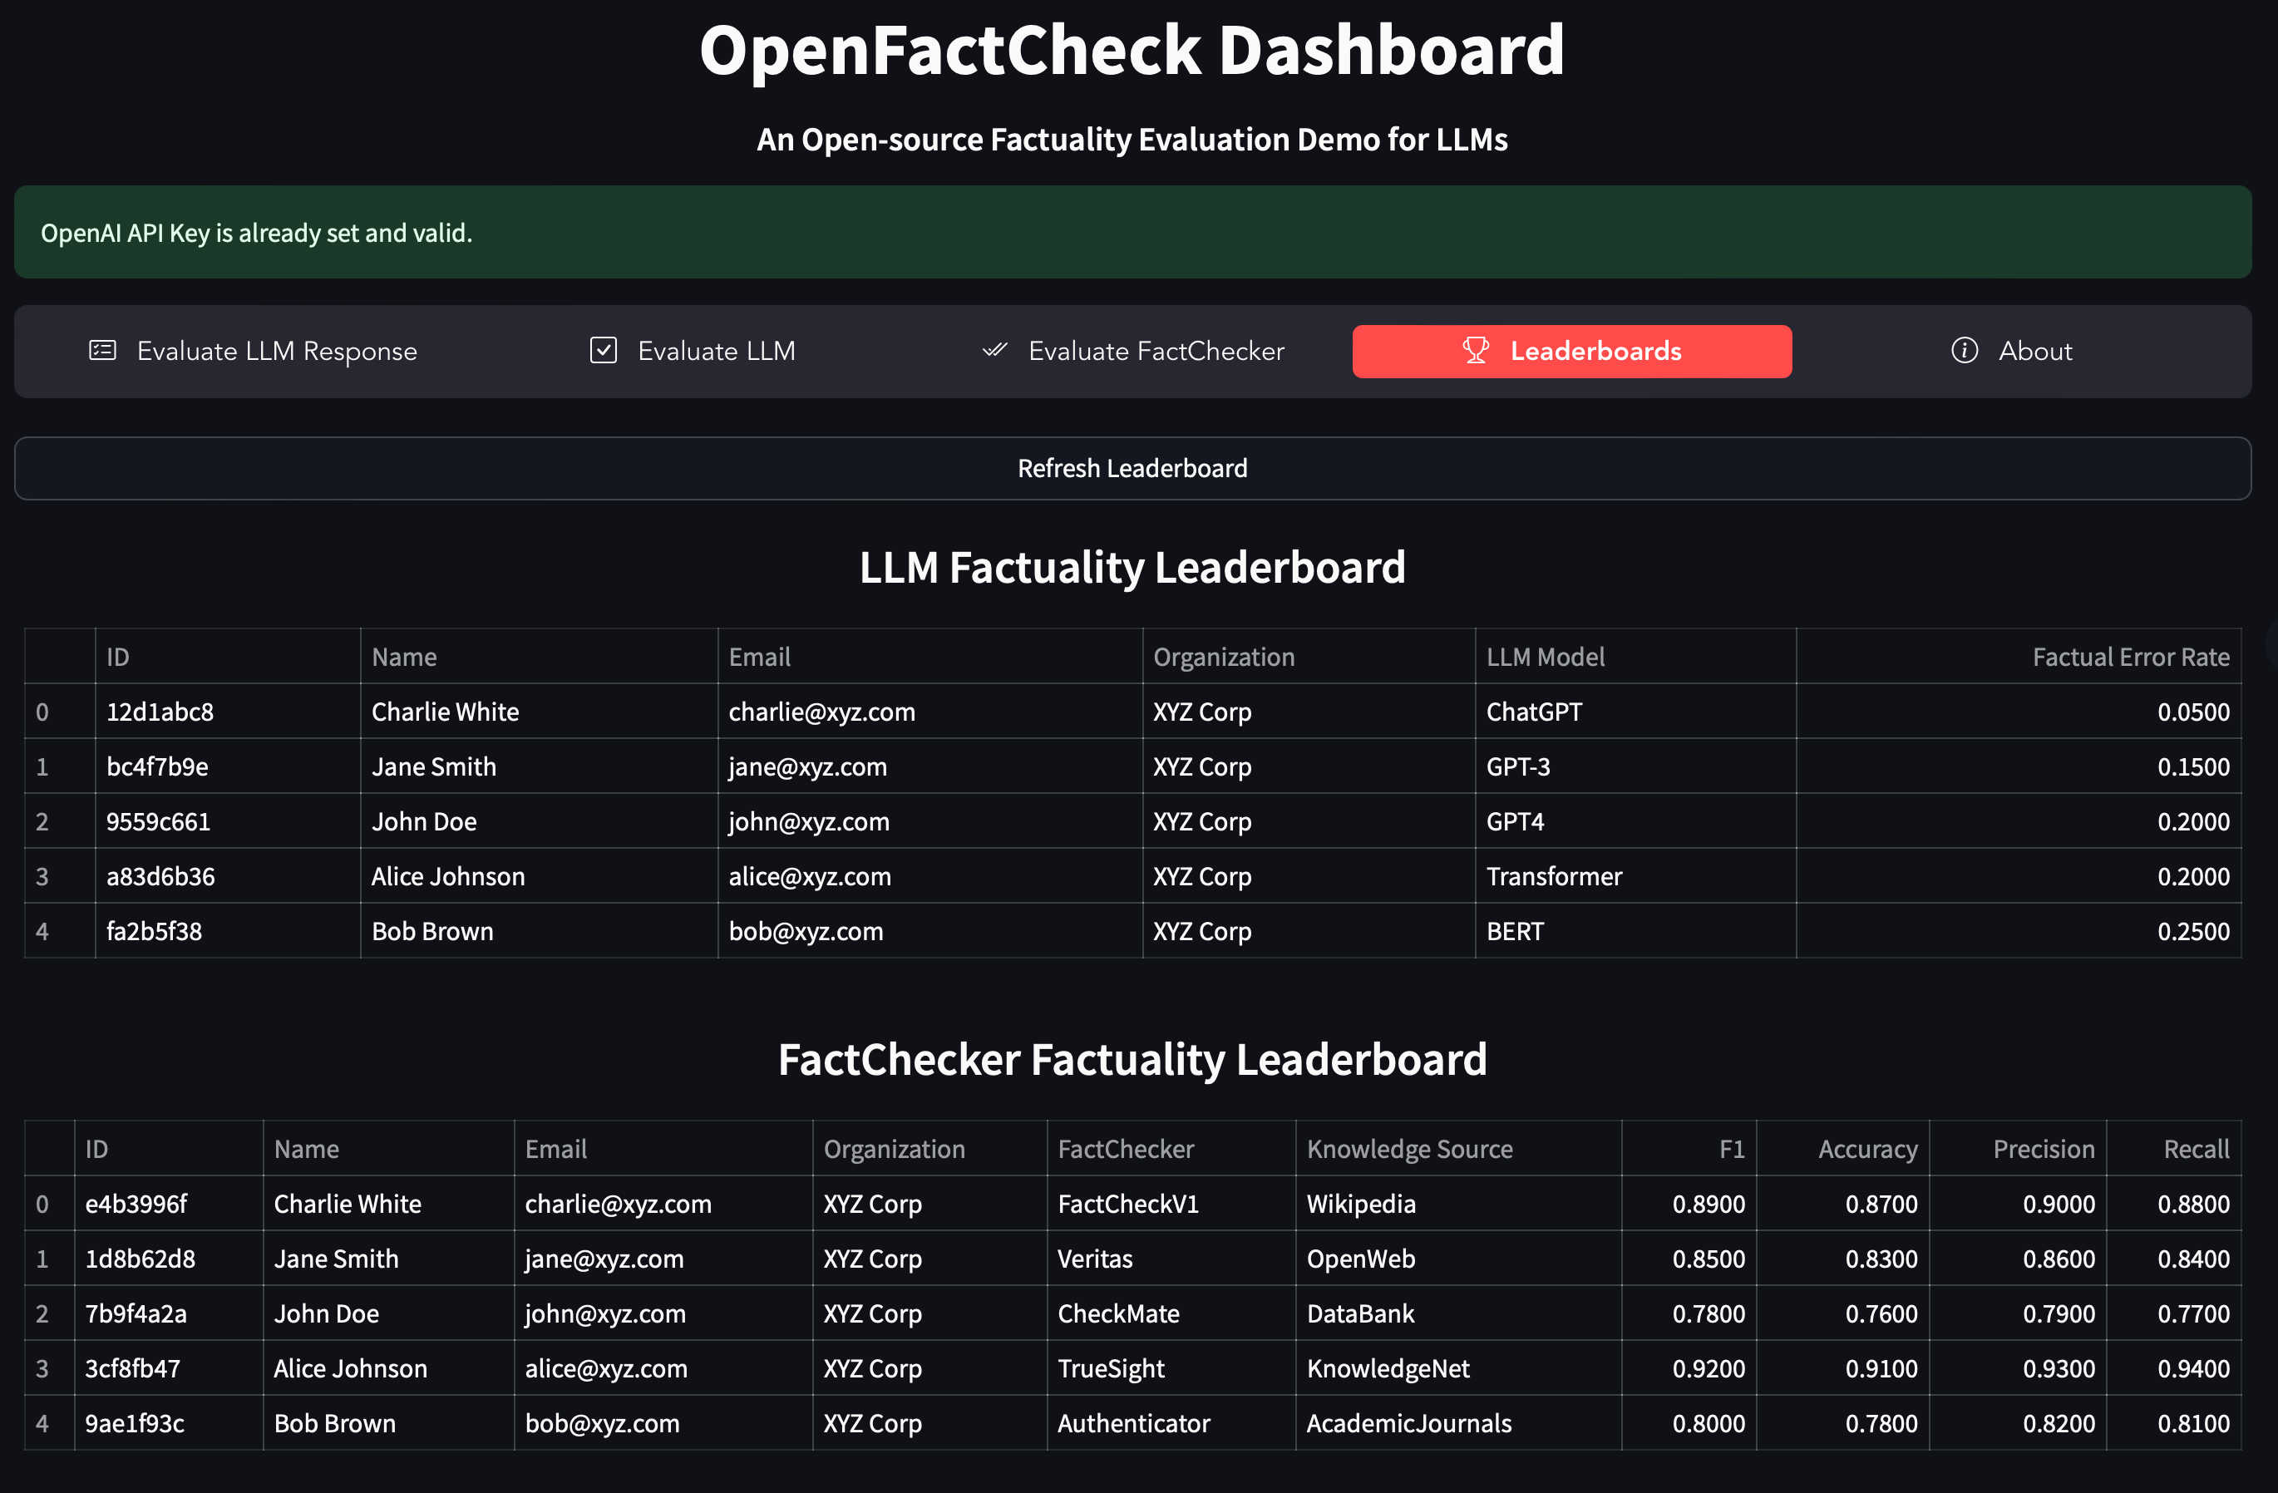Click the OpenFactCheck Dashboard title
The height and width of the screenshot is (1493, 2278).
tap(1132, 49)
